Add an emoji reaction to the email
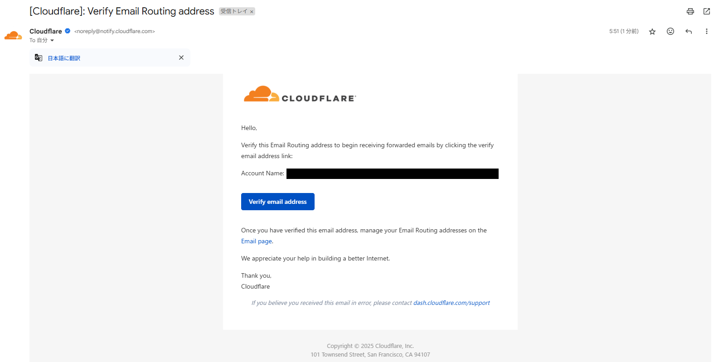718x362 pixels. pos(670,31)
